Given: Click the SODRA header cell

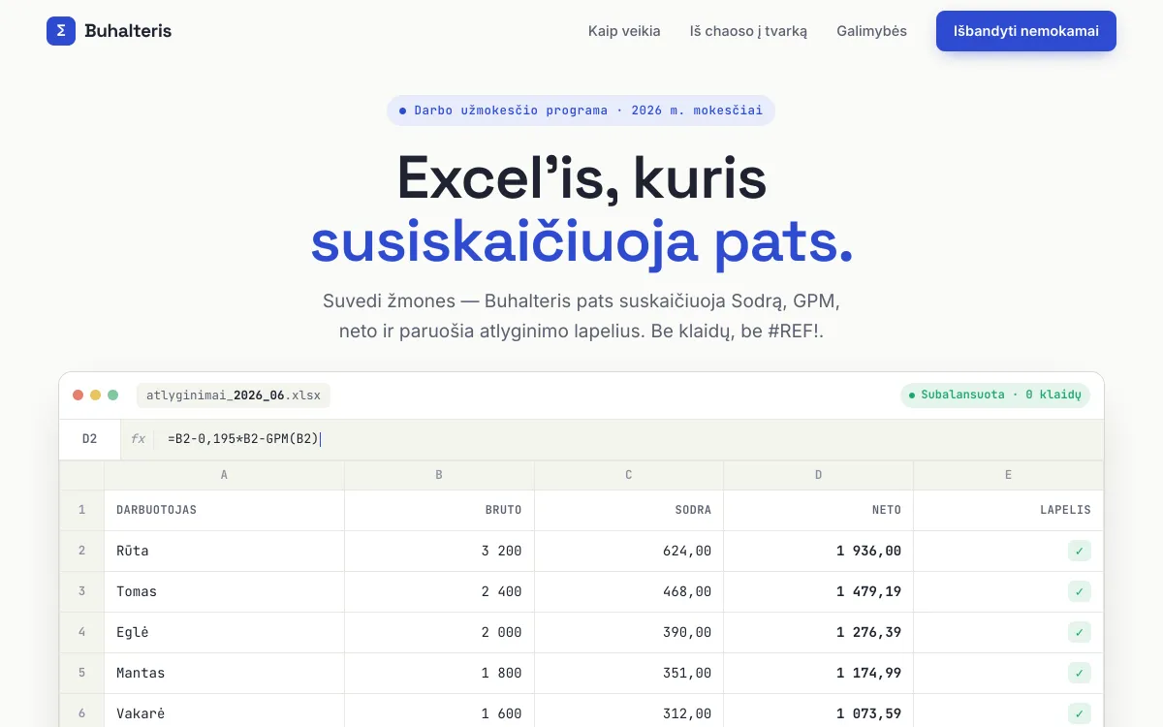Looking at the screenshot, I should coord(629,510).
